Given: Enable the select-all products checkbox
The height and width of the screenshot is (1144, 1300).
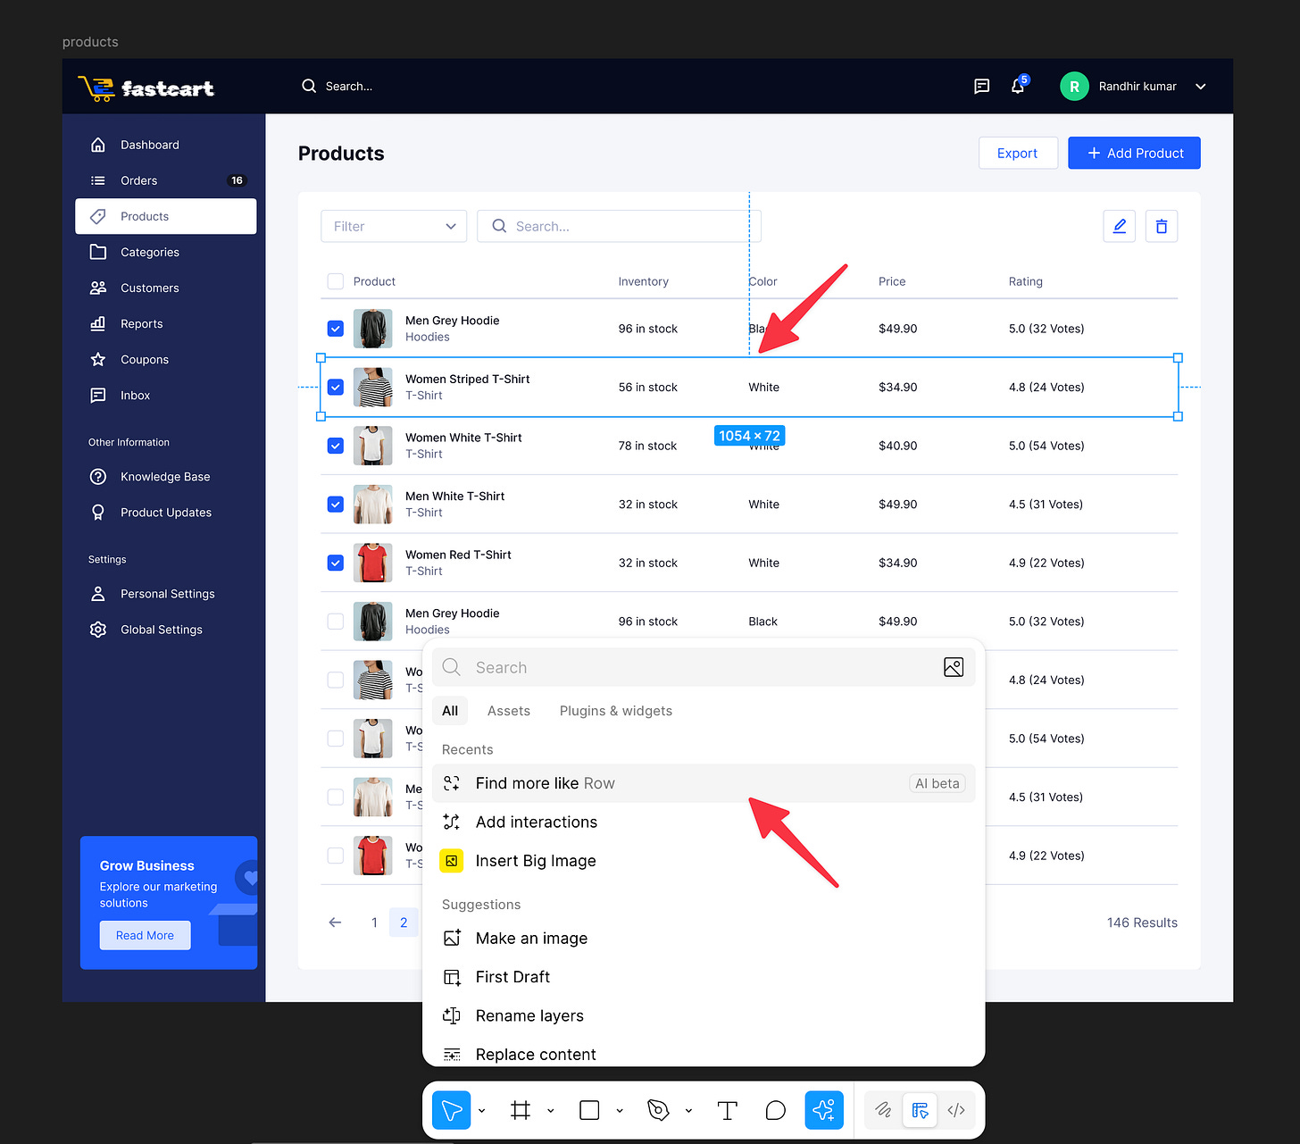Looking at the screenshot, I should pos(335,280).
